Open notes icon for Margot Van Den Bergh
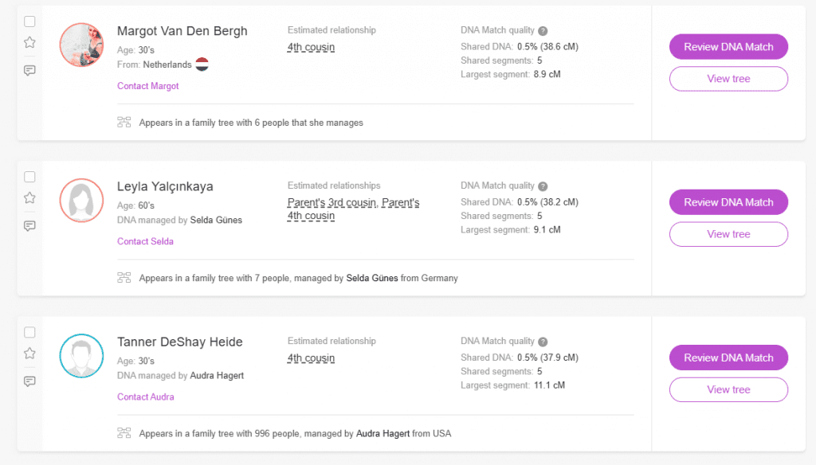816x465 pixels. [x=29, y=70]
